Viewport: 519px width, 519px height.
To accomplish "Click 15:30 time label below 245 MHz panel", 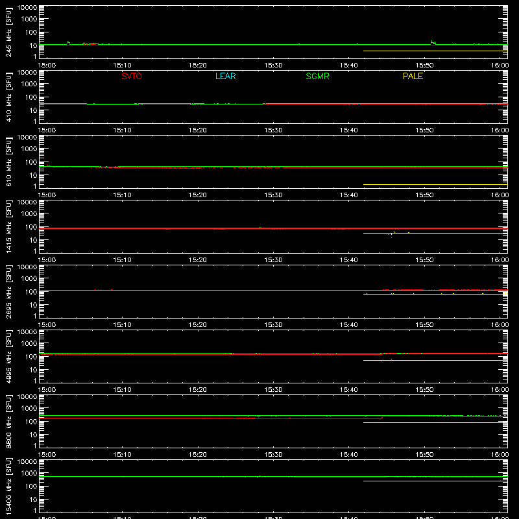I will tap(273, 66).
